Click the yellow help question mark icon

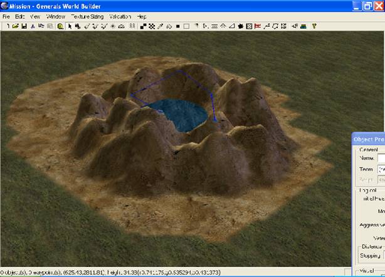[x=314, y=26]
